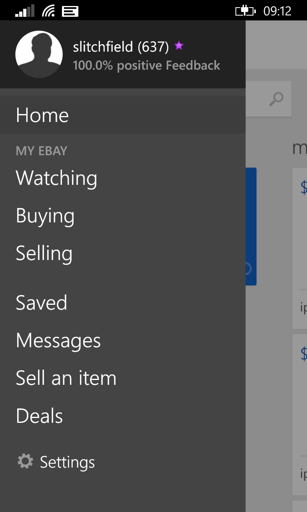Open Settings via the gear icon

point(25,461)
